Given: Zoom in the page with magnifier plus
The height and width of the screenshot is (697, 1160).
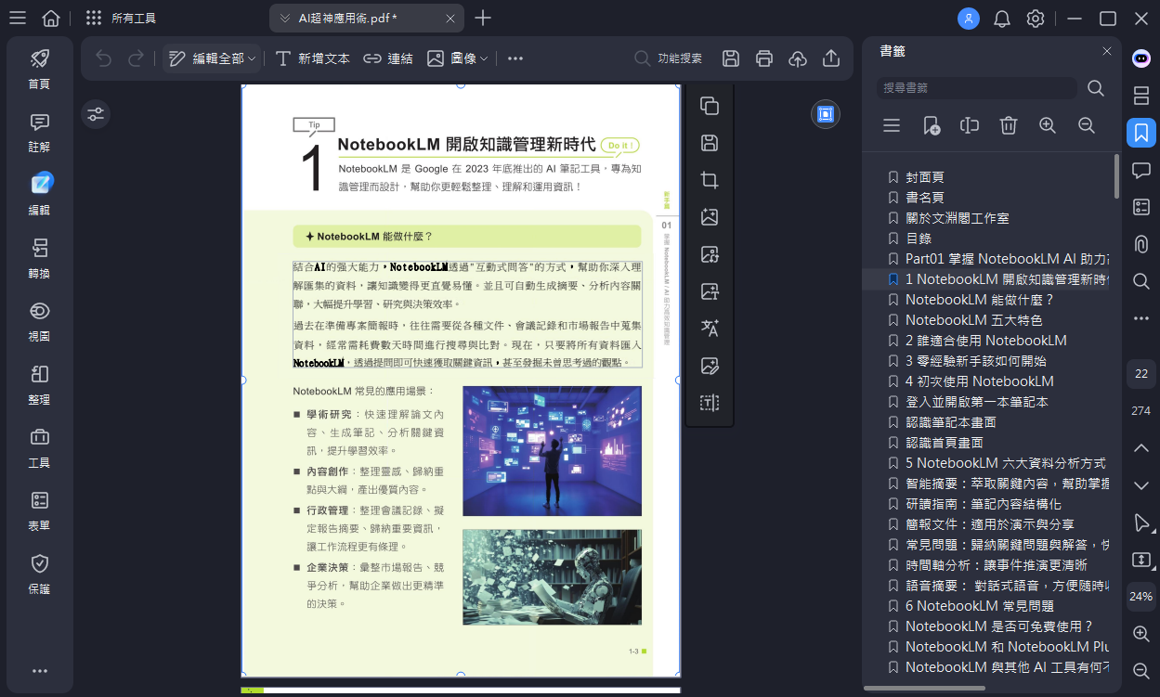Looking at the screenshot, I should coord(1141,634).
